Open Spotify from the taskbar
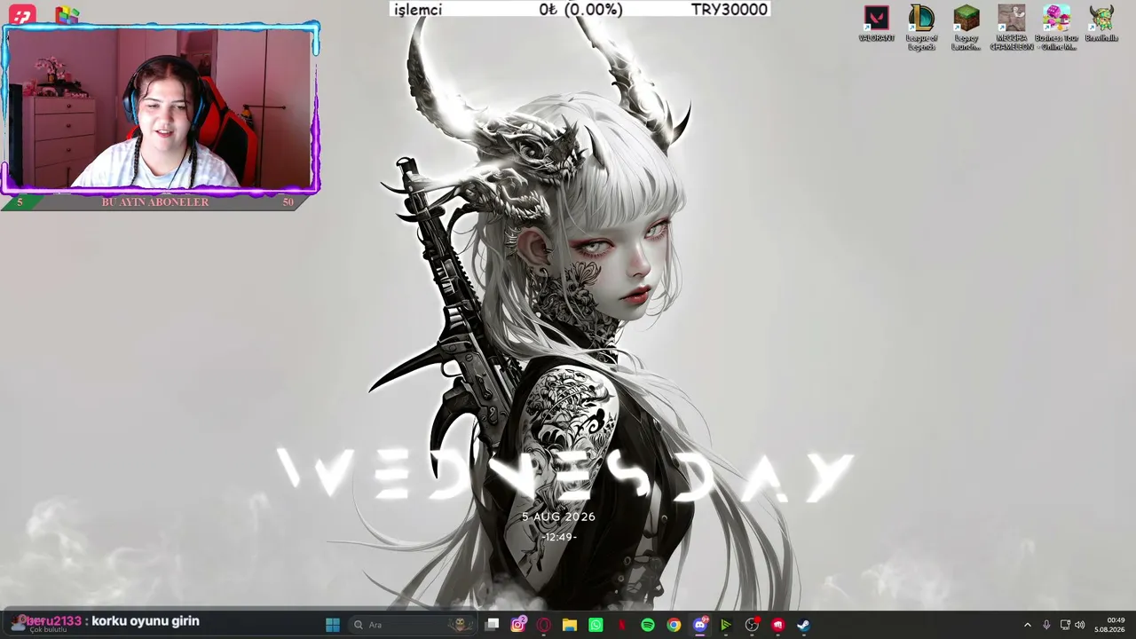This screenshot has height=639, width=1136. pos(648,625)
